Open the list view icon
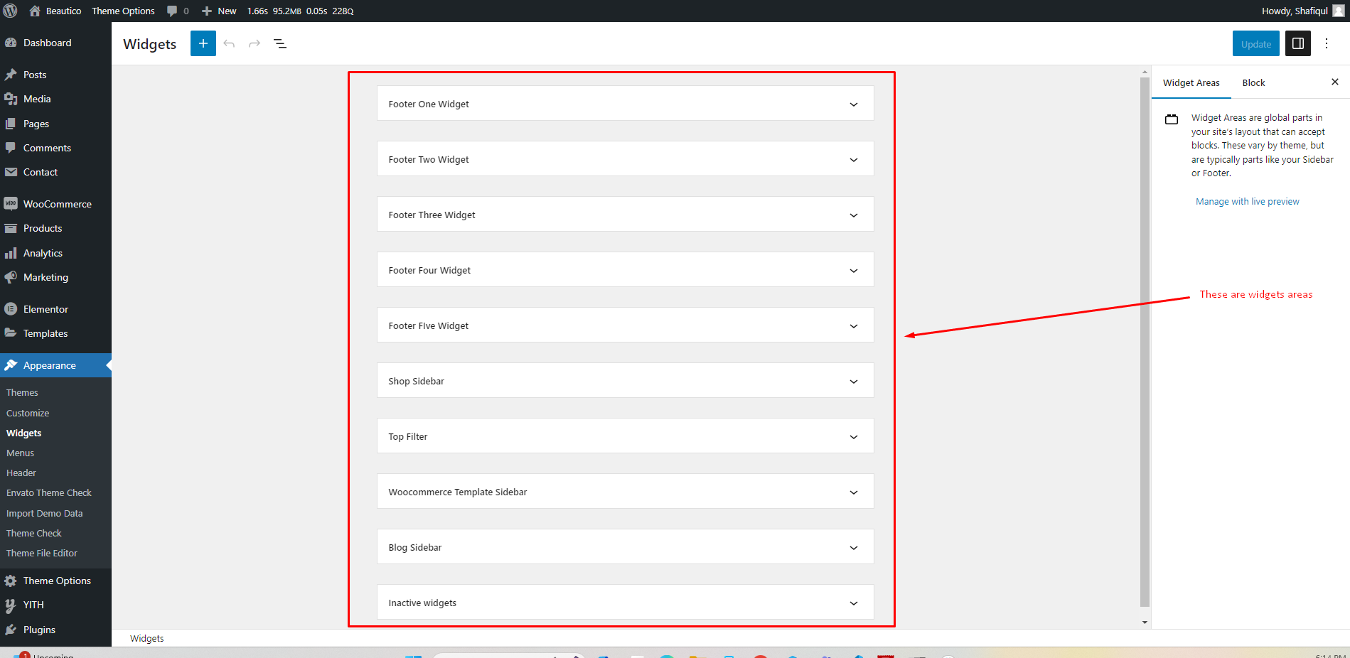The width and height of the screenshot is (1350, 658). click(280, 43)
